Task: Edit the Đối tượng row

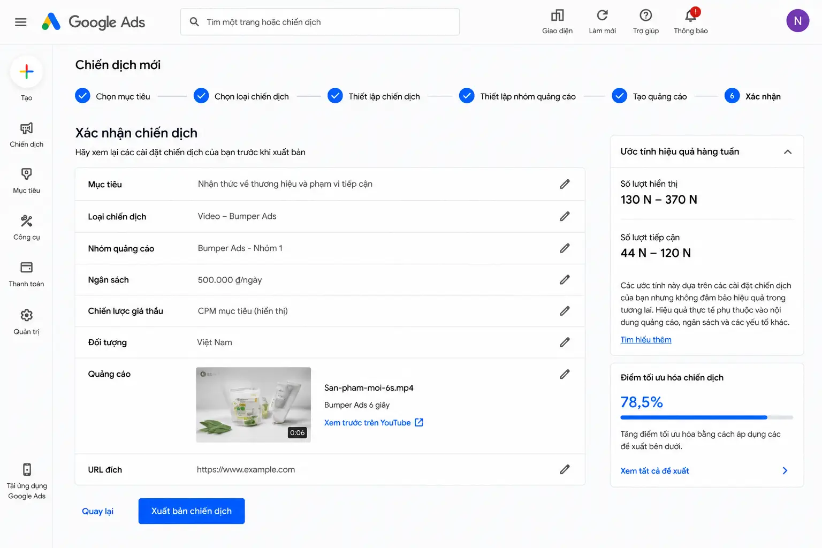Action: point(565,342)
